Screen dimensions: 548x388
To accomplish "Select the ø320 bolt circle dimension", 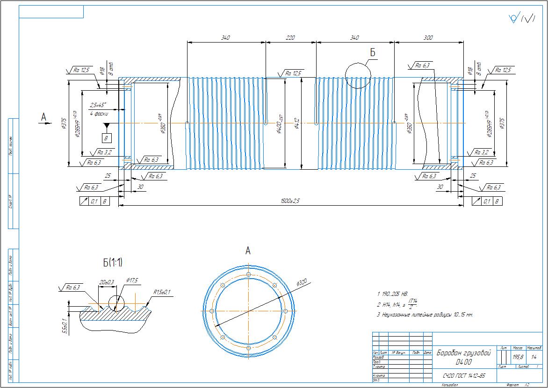I will coord(301,283).
